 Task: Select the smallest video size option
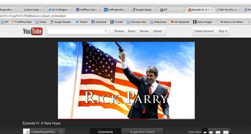205,132
